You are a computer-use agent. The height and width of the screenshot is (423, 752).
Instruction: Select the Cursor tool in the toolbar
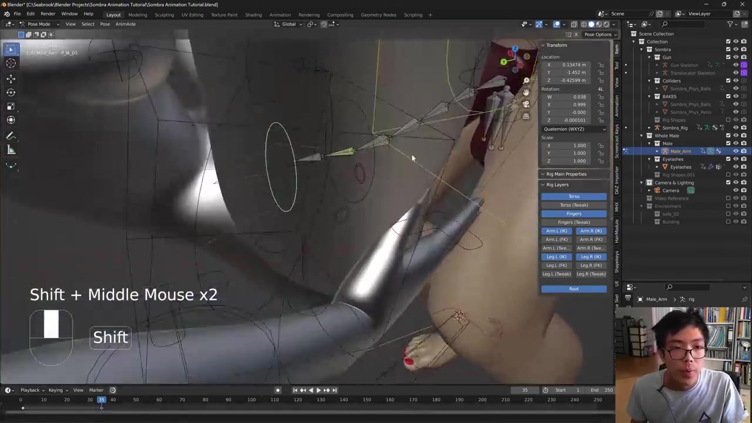pyautogui.click(x=11, y=63)
